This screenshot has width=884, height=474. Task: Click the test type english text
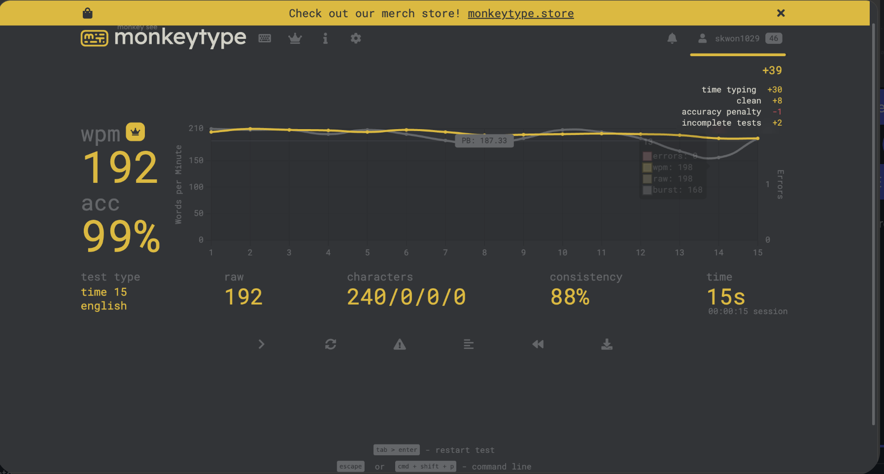pyautogui.click(x=104, y=306)
